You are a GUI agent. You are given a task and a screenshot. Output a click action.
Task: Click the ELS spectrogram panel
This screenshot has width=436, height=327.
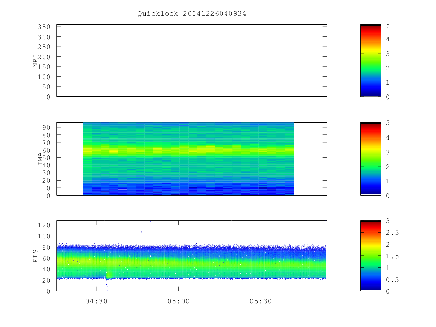(192, 256)
